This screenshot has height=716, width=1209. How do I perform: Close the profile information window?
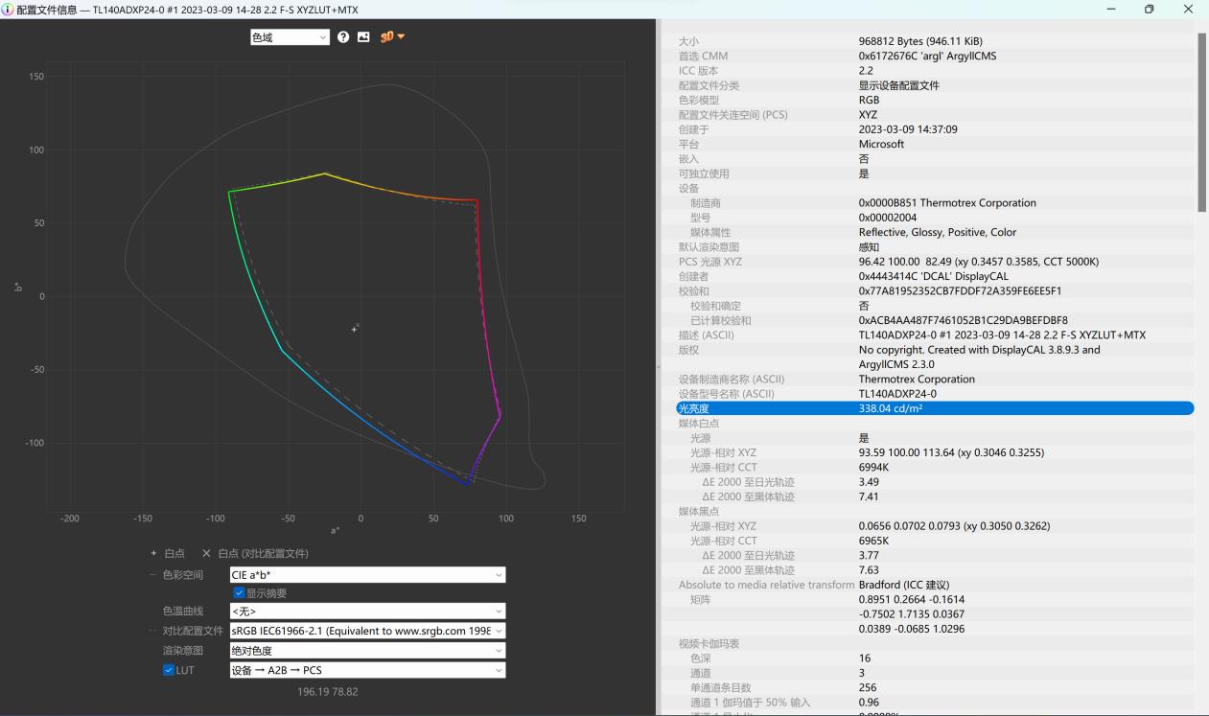point(1189,9)
